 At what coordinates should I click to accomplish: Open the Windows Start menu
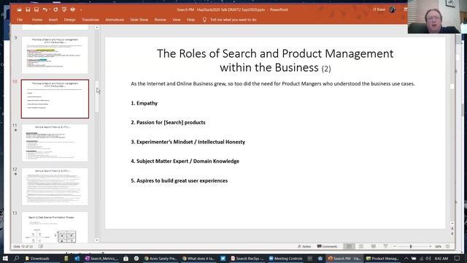click(x=5, y=258)
